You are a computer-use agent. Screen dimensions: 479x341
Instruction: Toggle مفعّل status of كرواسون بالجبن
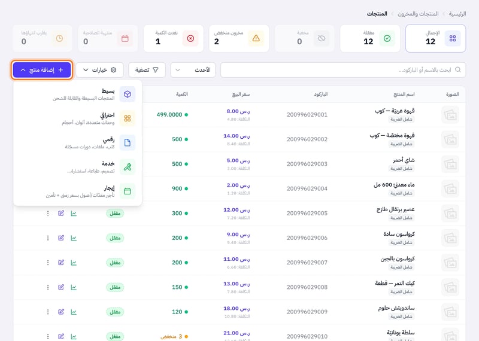(115, 263)
